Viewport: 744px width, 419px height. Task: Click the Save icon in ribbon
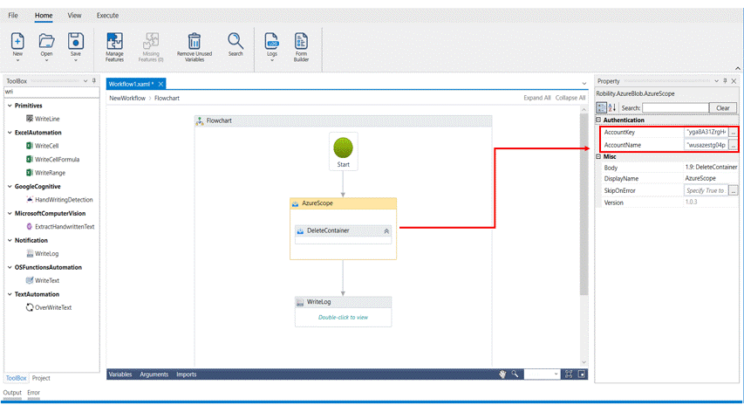click(x=76, y=41)
